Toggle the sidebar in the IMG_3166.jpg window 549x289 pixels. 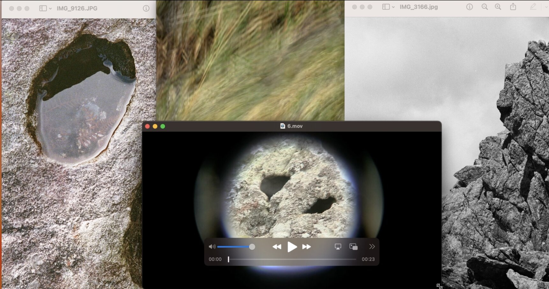pos(386,7)
